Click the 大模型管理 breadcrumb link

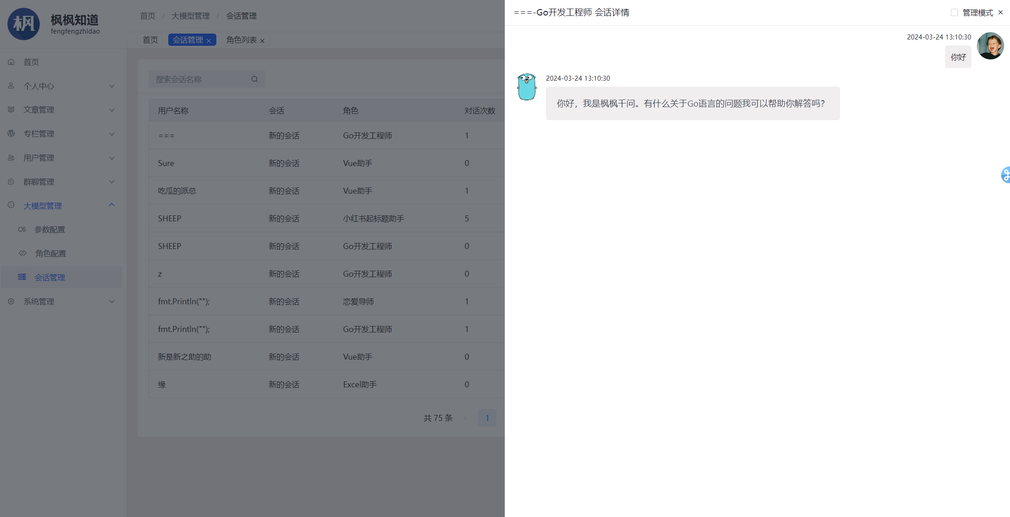click(x=190, y=16)
